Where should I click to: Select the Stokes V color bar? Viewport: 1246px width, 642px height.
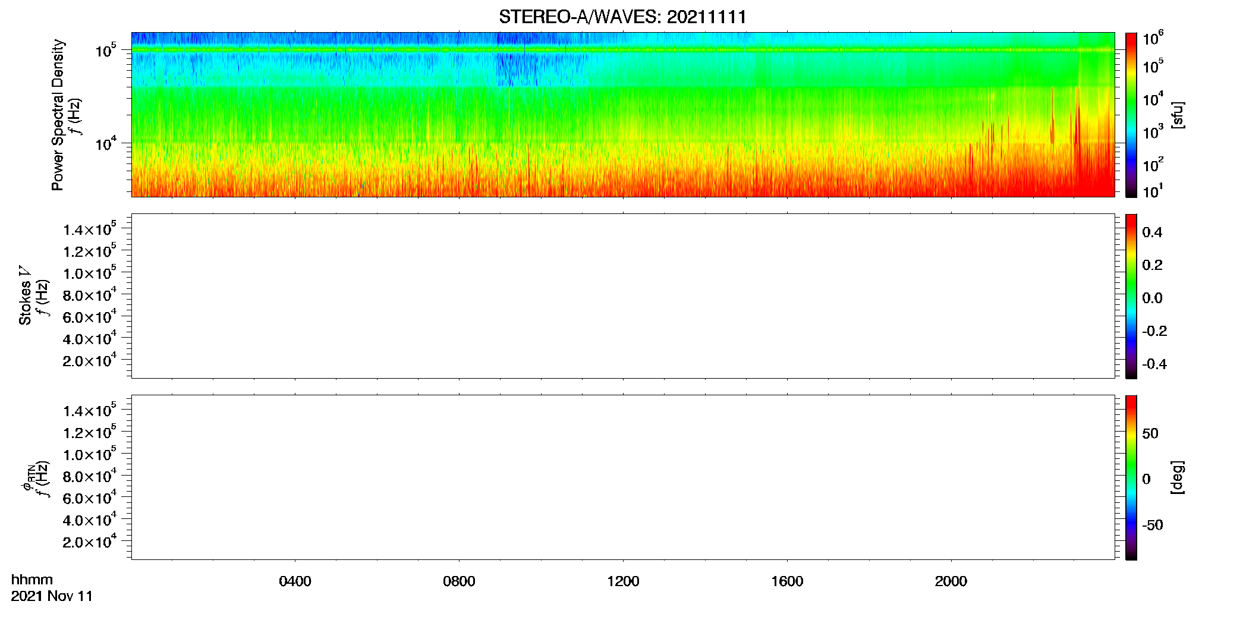point(1131,295)
